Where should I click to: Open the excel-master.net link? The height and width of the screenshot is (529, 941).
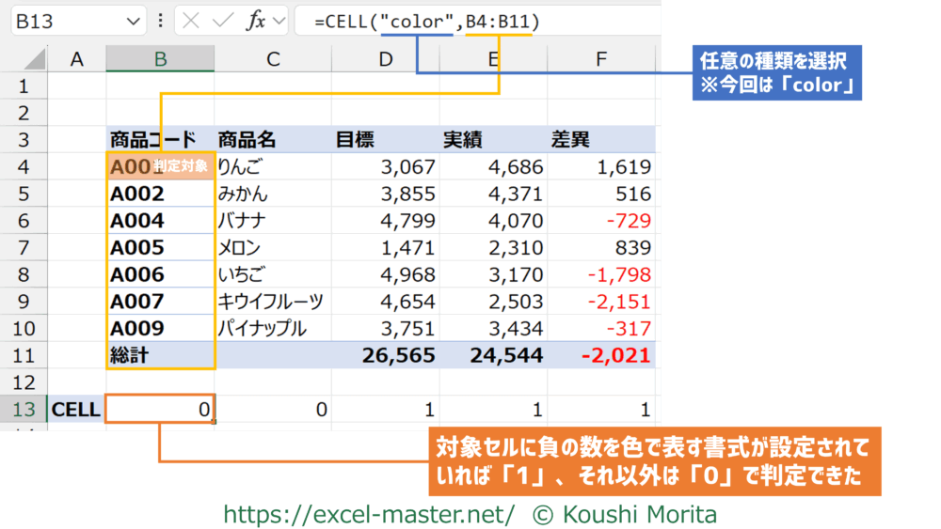[369, 514]
